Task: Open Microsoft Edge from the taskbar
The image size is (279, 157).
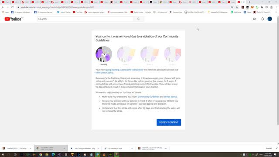Action: (53, 154)
